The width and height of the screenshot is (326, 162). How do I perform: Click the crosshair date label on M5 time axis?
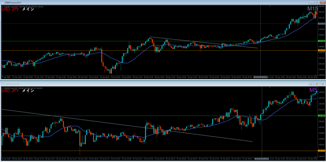click(262, 159)
